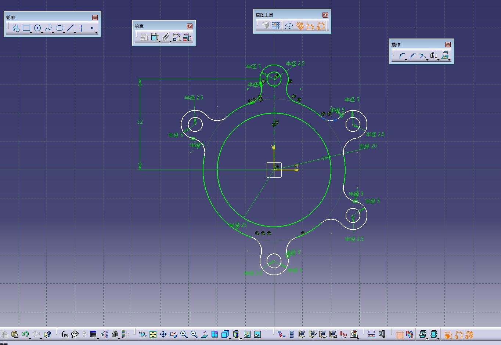Select the Project 3D Elements tool
This screenshot has width=501, height=345.
pos(445,55)
